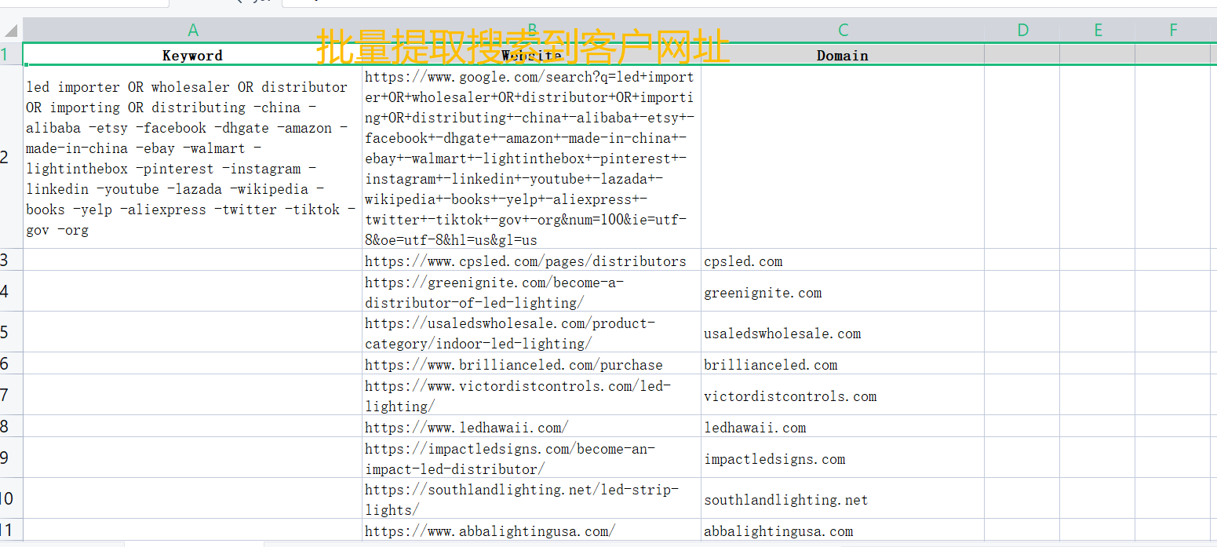Image resolution: width=1217 pixels, height=547 pixels.
Task: Select the led importer keyword cell
Action: [193, 157]
